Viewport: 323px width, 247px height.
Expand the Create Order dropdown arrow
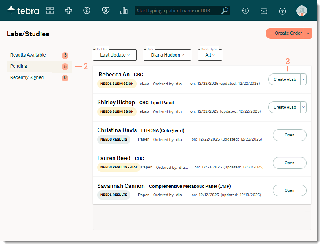(x=308, y=33)
